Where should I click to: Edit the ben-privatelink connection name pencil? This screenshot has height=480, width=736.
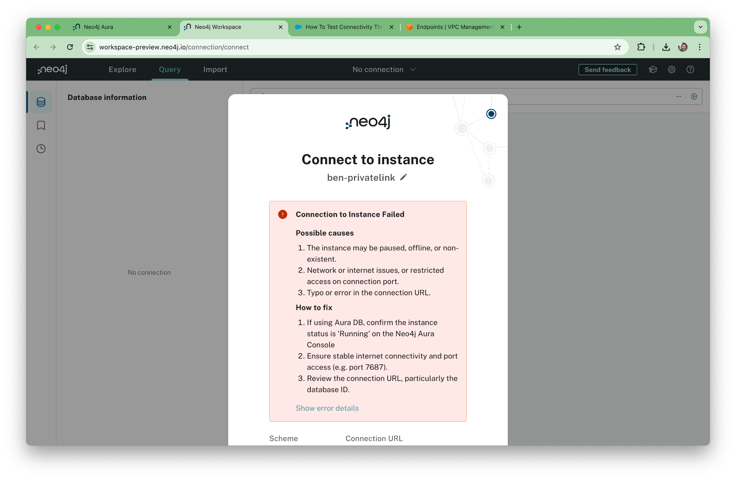pos(404,177)
